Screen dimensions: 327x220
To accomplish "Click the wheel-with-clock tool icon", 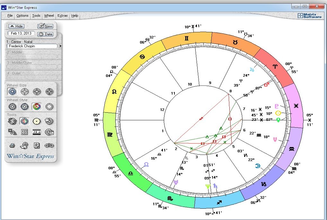I will tap(49, 121).
